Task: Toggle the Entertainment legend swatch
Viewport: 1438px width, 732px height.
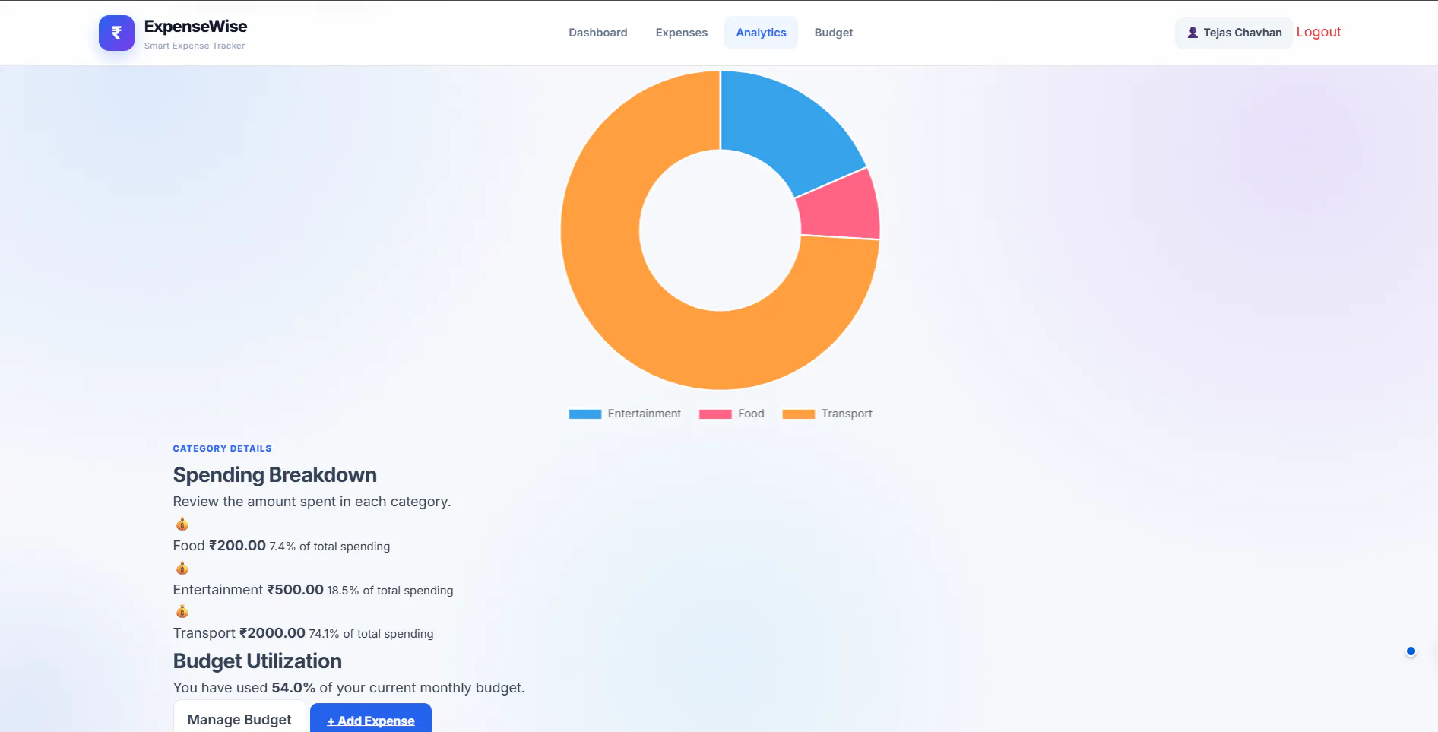Action: coord(585,414)
